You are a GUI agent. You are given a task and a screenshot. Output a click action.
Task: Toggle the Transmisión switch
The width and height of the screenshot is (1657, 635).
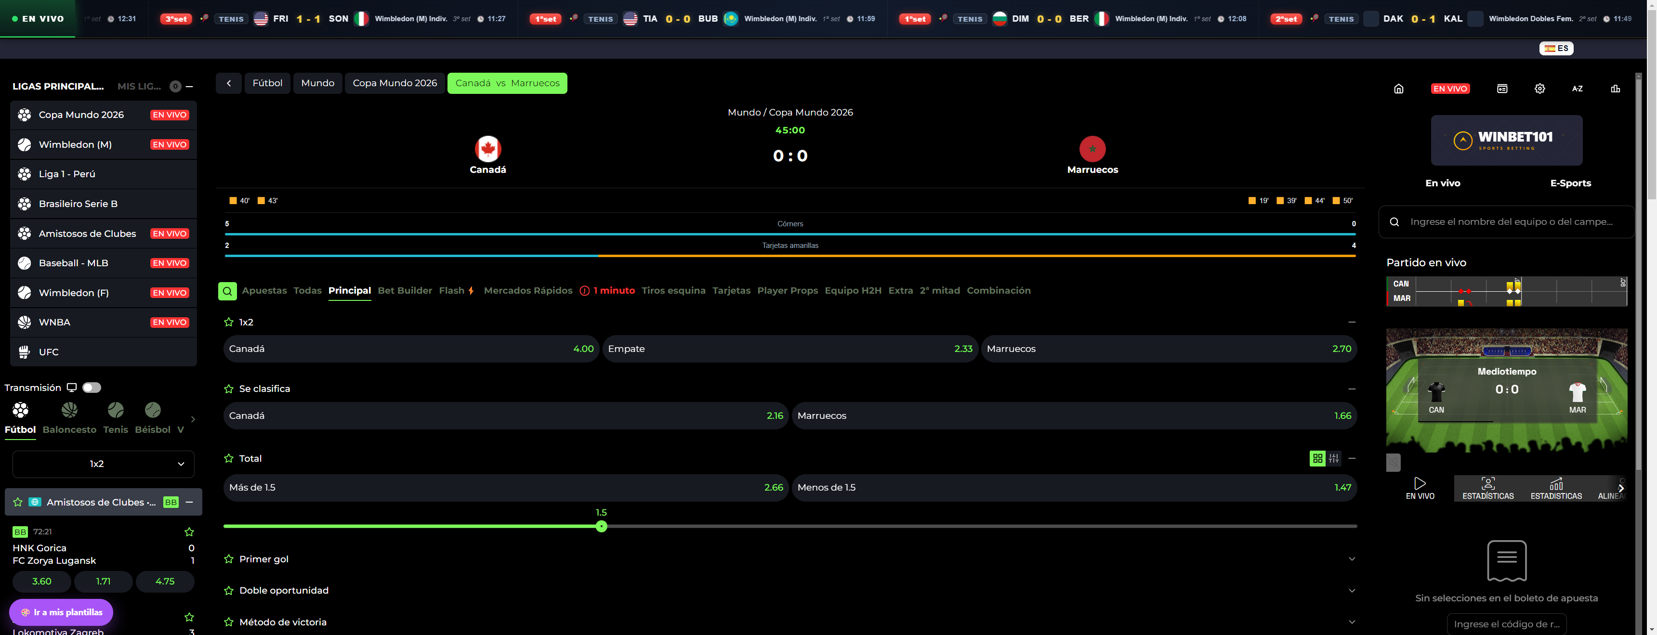pos(92,388)
